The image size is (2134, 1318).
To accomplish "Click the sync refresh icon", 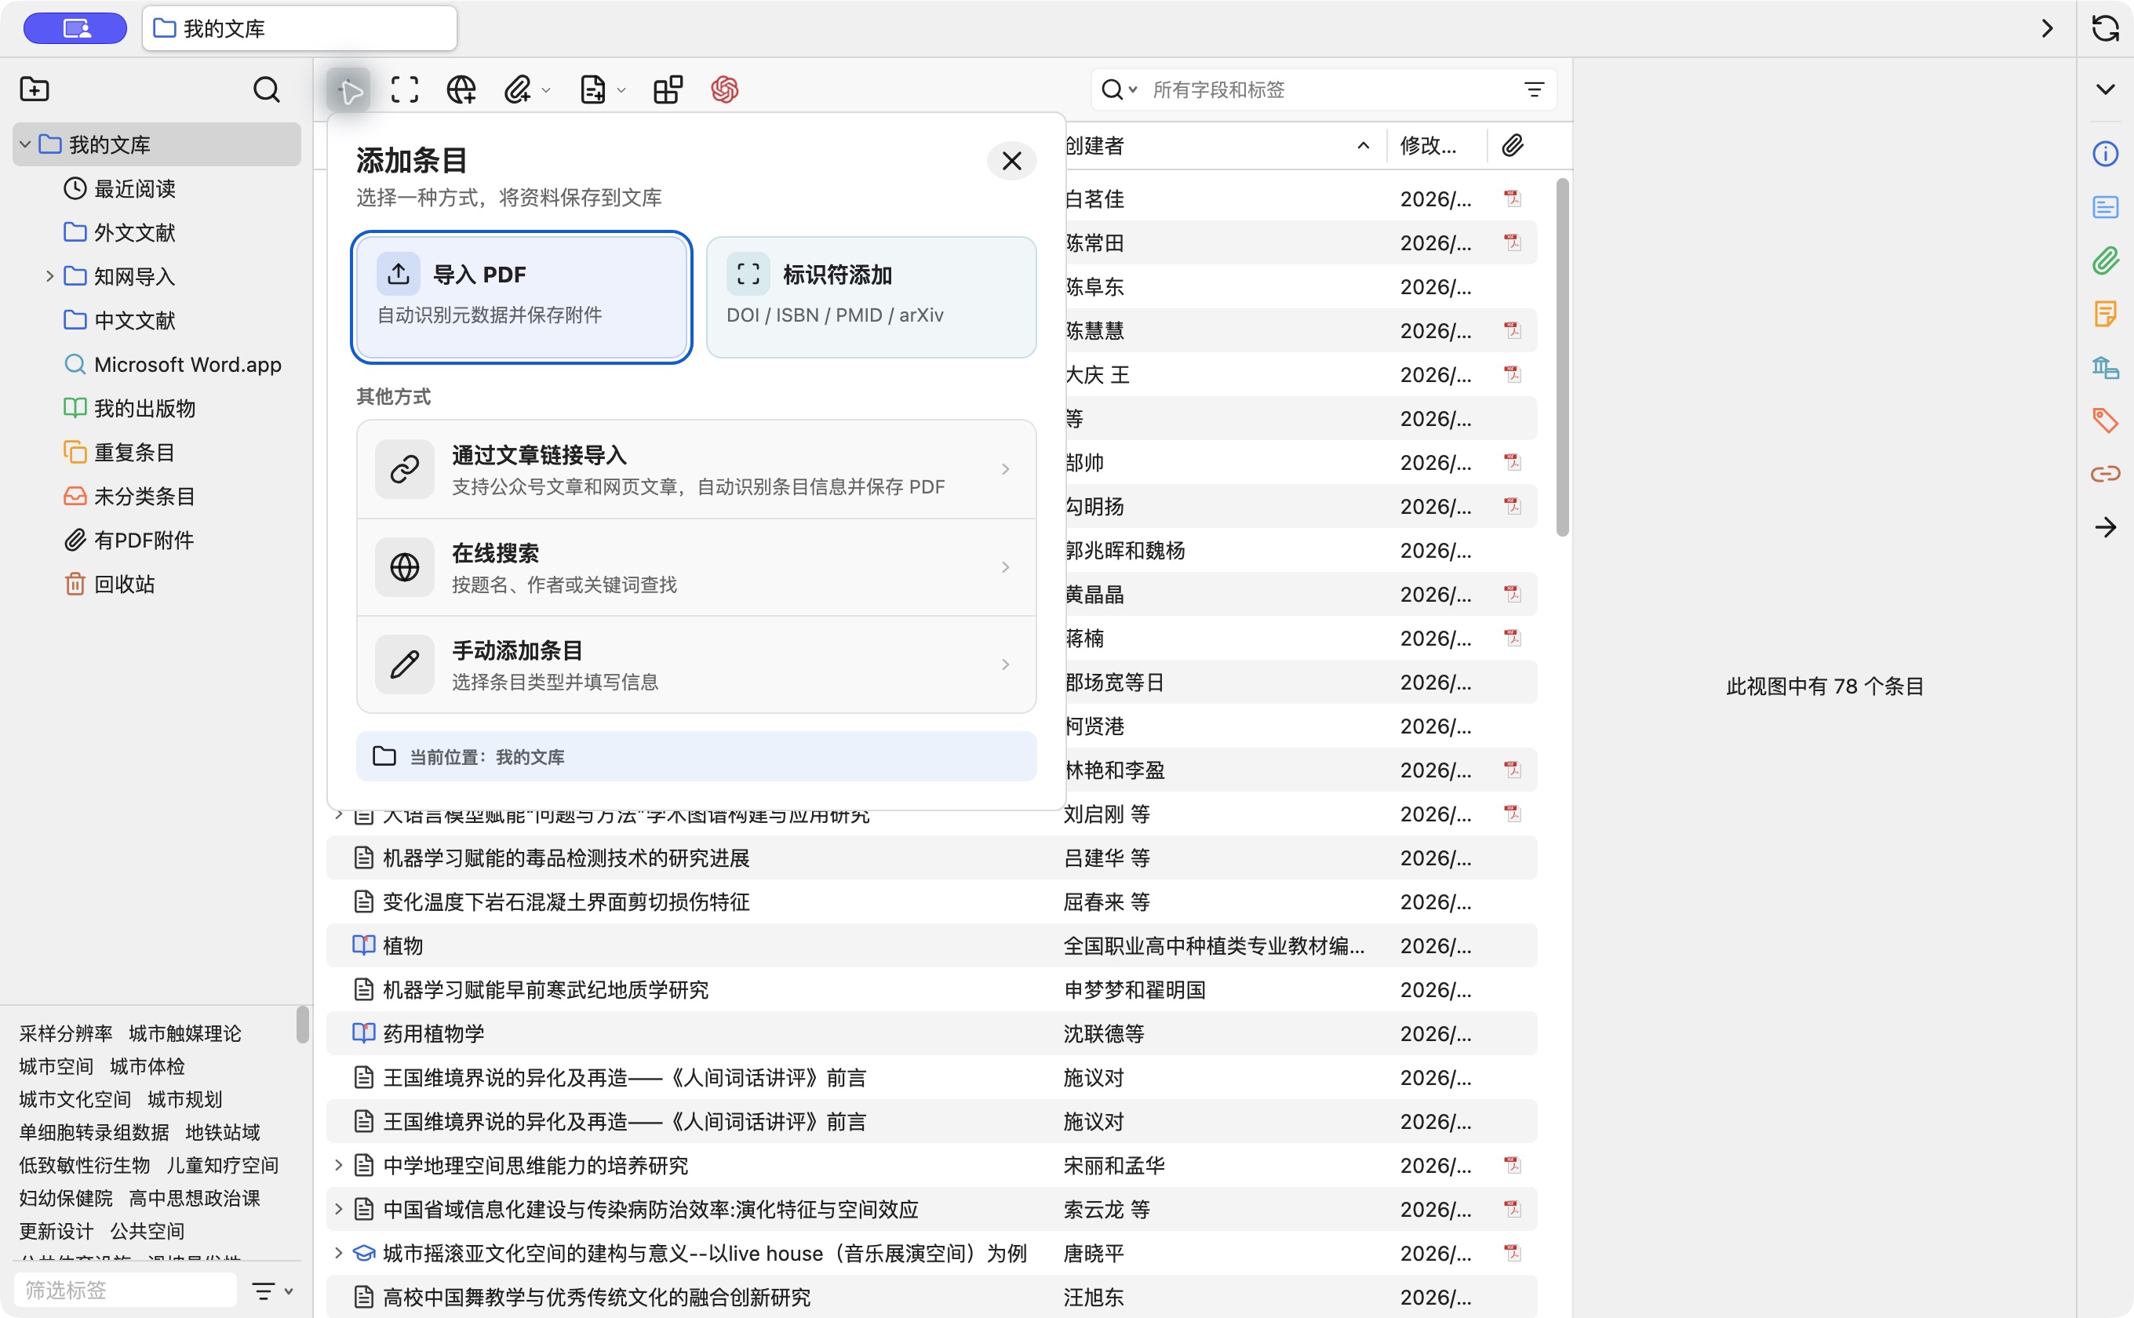I will 2105,29.
